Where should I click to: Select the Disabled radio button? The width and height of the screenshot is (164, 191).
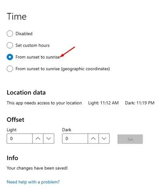coord(10,34)
